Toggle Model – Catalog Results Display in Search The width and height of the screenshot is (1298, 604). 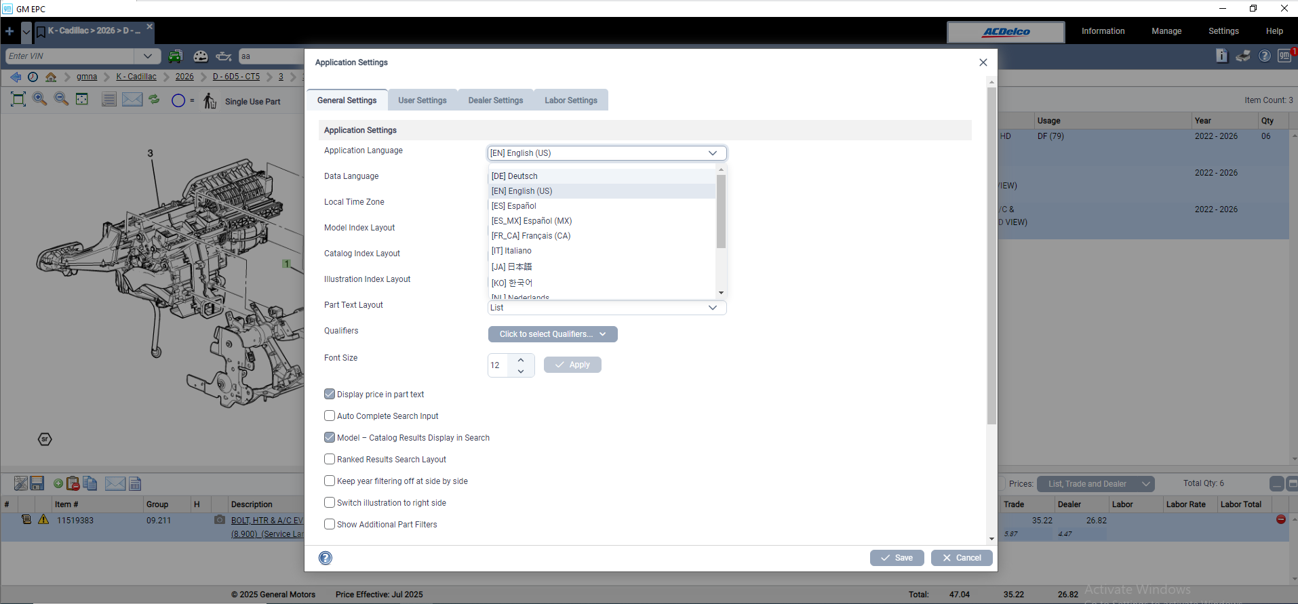coord(330,437)
